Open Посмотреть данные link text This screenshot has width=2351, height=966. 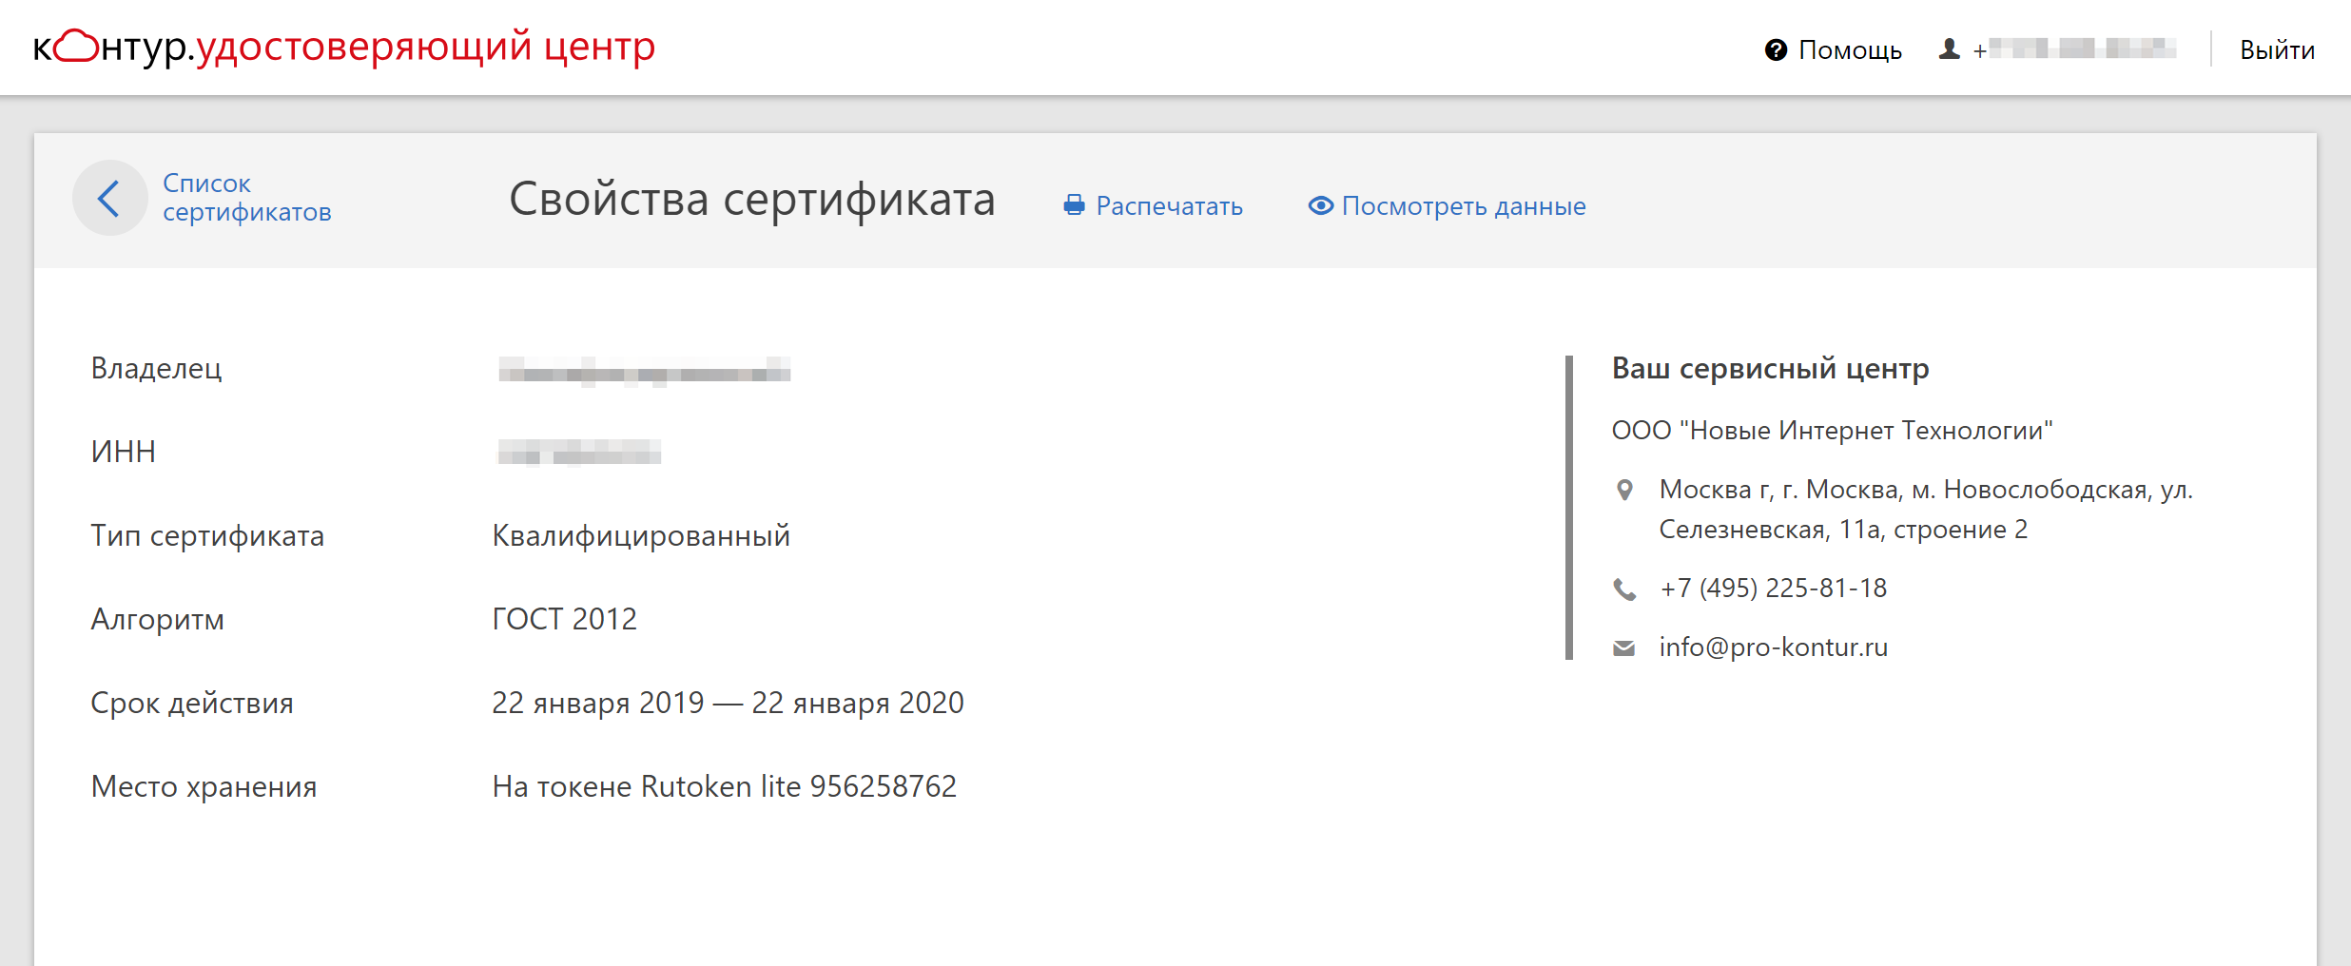(1463, 206)
